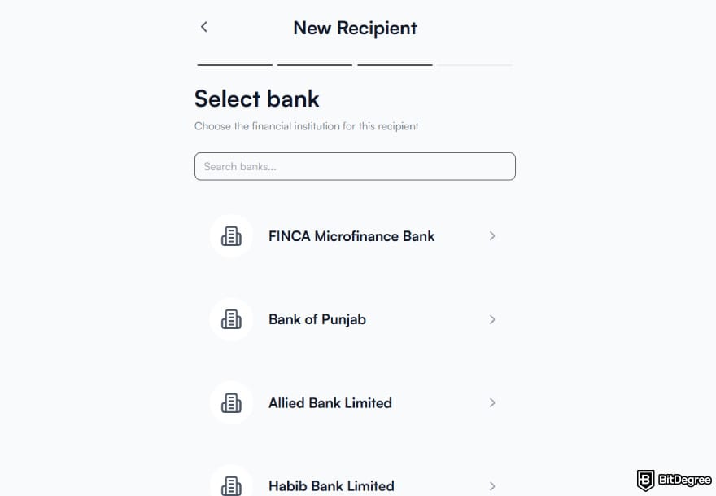Click the BitDegree shield logo
716x496 pixels.
coord(645,480)
